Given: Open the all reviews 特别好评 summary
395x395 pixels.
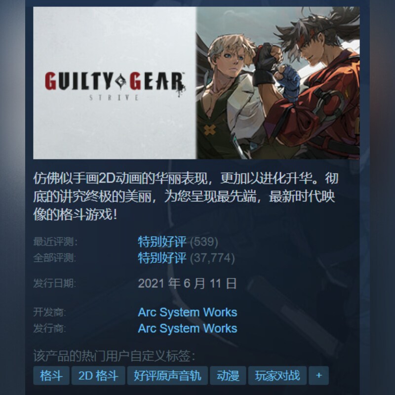Looking at the screenshot, I should click(162, 258).
